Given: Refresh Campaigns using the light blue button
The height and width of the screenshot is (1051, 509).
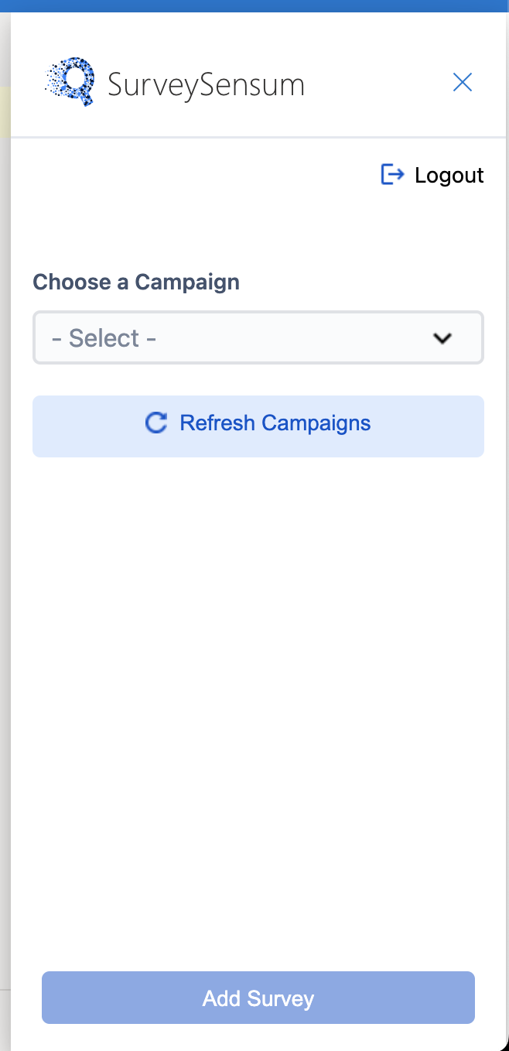Looking at the screenshot, I should 258,426.
